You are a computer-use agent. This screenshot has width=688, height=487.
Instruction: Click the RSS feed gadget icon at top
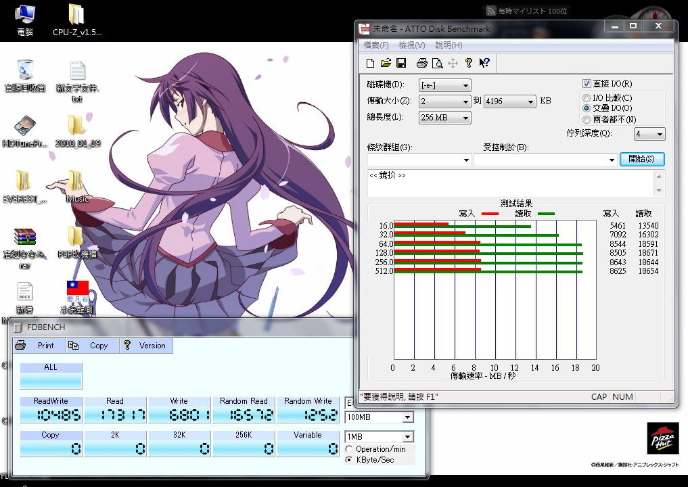tap(491, 11)
